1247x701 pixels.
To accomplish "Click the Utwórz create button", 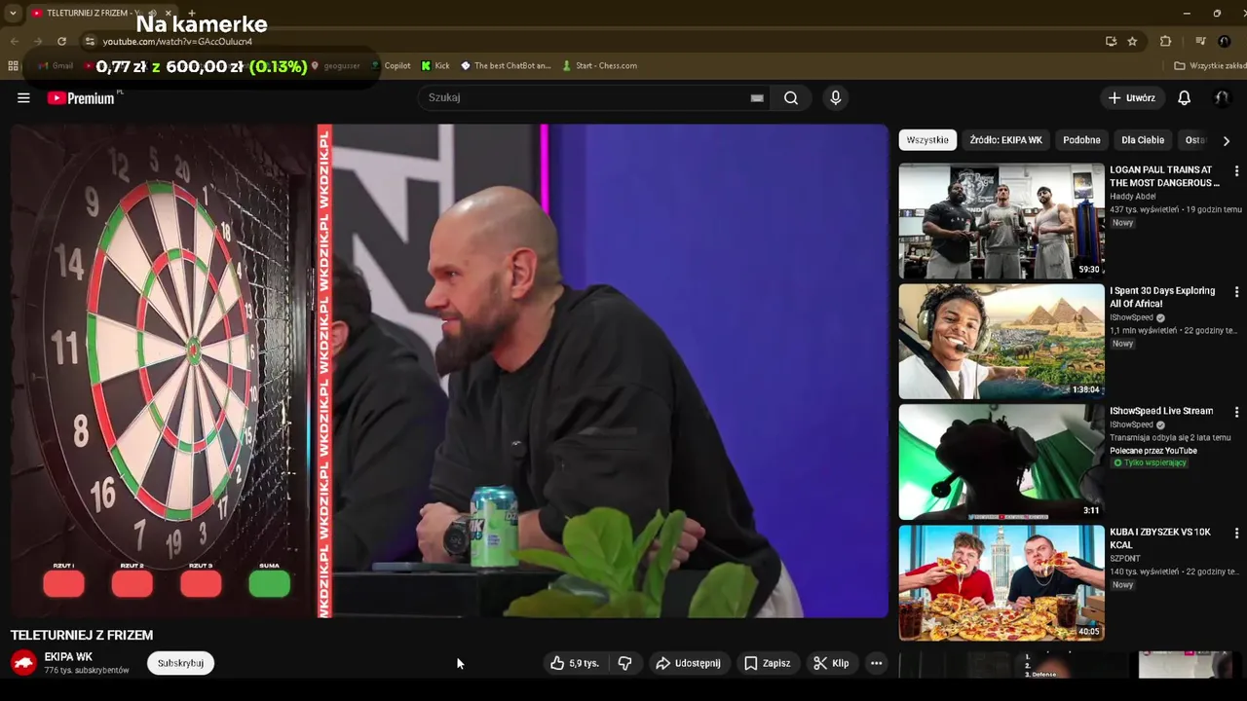I will [x=1131, y=97].
